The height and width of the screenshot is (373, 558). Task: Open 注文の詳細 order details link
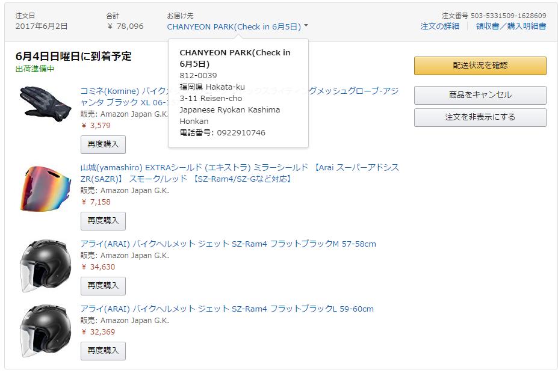coord(439,26)
